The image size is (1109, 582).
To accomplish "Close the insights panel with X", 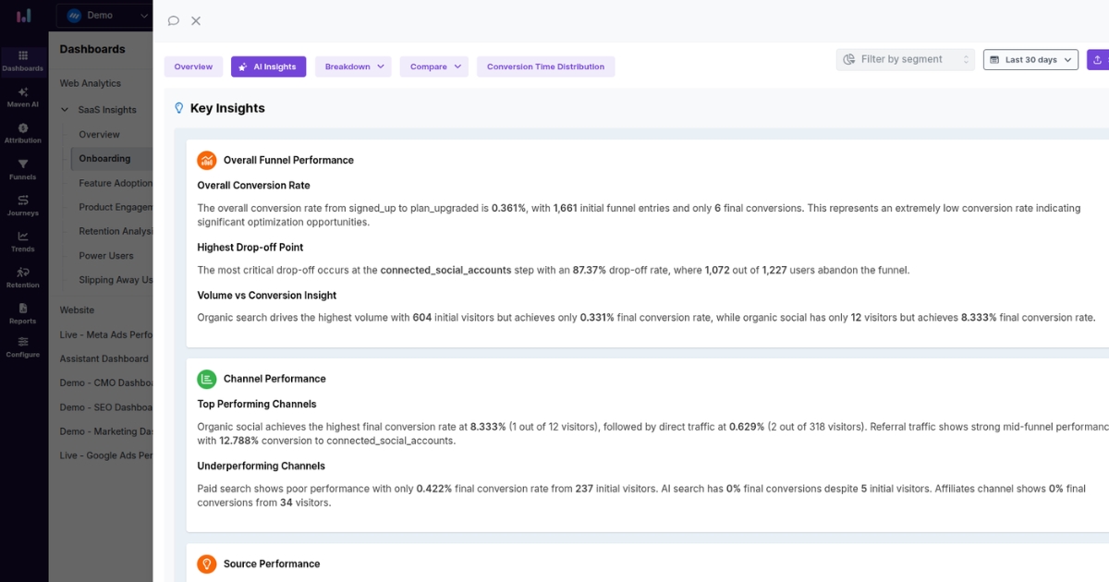I will click(196, 20).
